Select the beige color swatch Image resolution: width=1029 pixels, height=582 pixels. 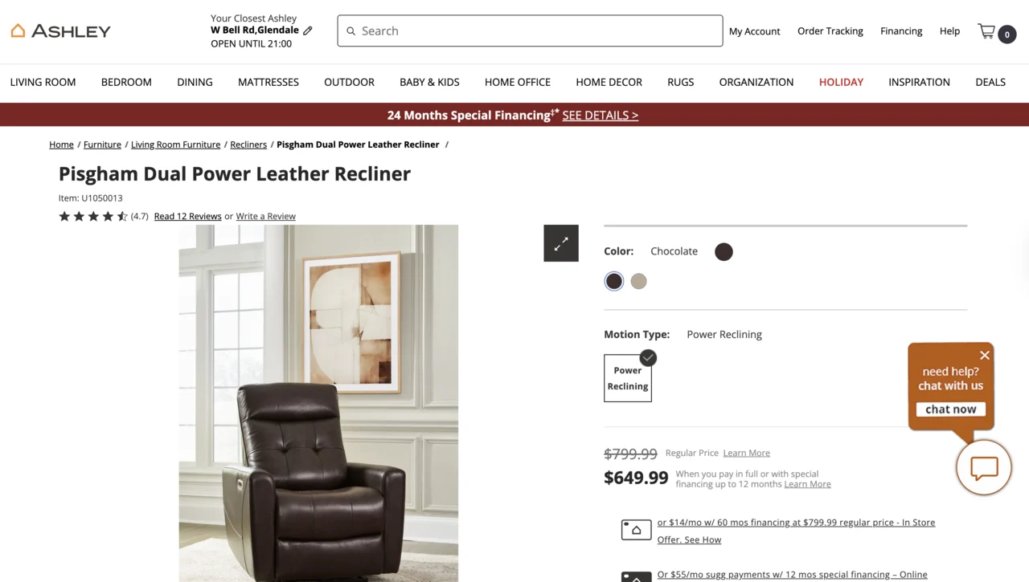point(638,281)
